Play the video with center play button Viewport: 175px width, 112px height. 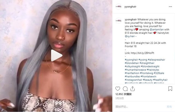(x=56, y=55)
